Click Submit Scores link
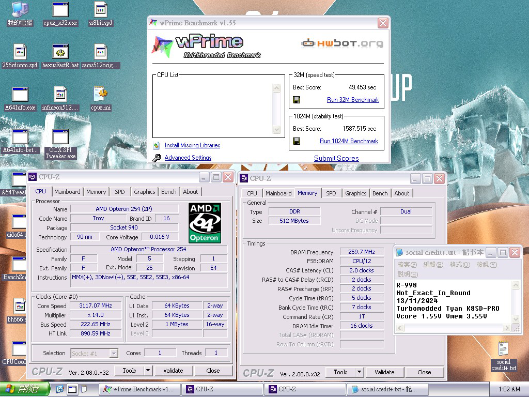 pyautogui.click(x=336, y=158)
